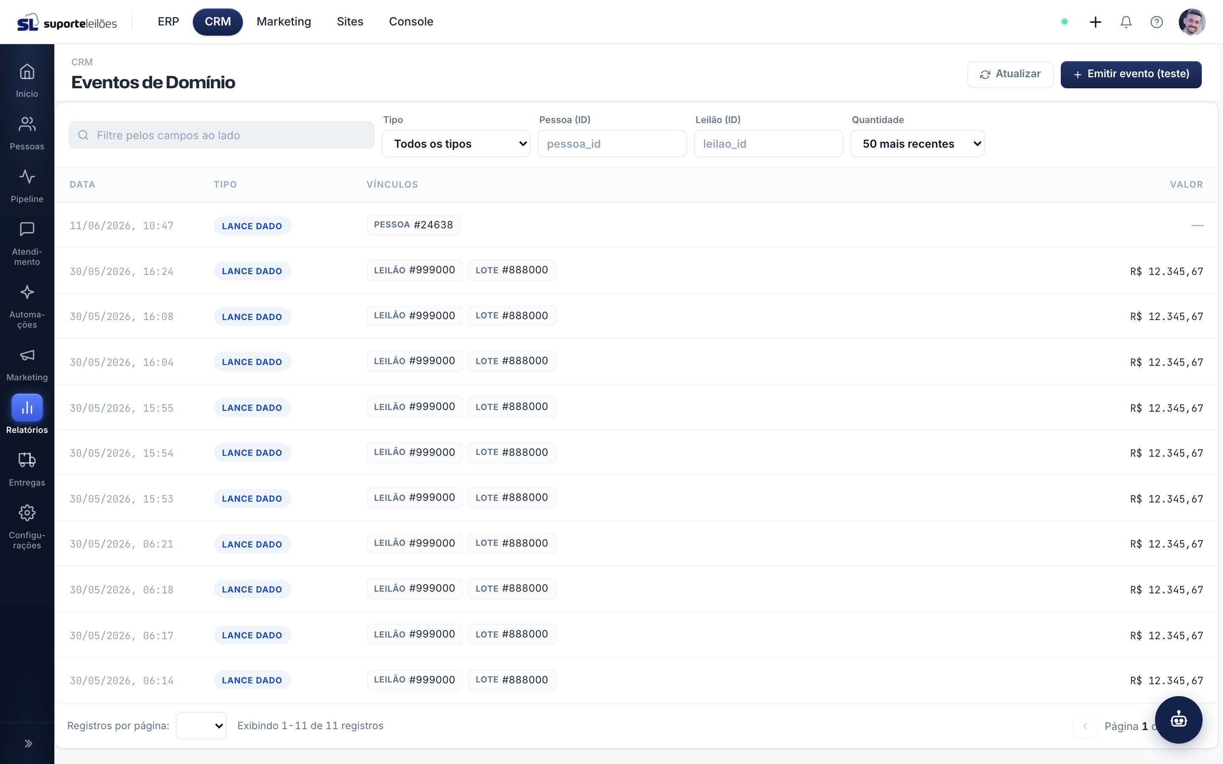
Task: Click the date 30/05/2026, 15:55
Action: pyautogui.click(x=121, y=408)
